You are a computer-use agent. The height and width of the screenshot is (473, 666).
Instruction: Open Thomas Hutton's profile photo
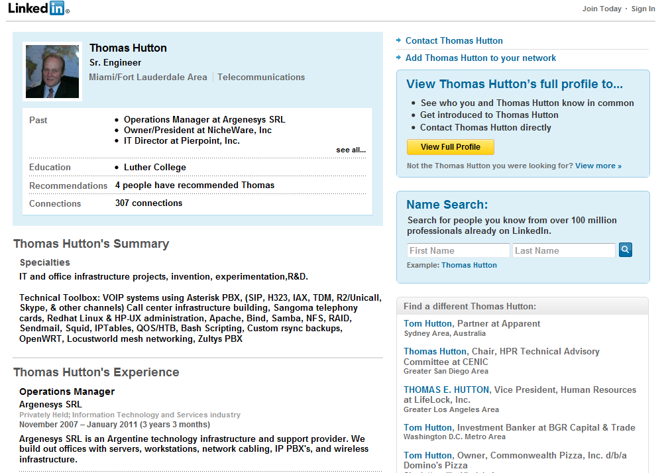(x=52, y=72)
